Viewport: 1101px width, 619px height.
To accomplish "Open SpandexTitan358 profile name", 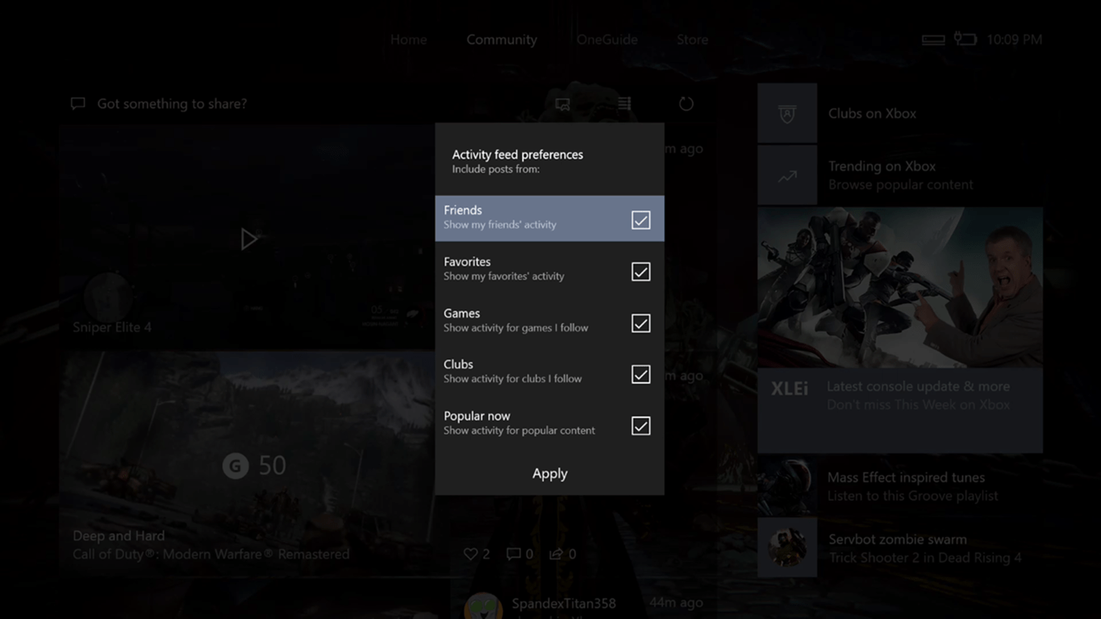I will (564, 603).
